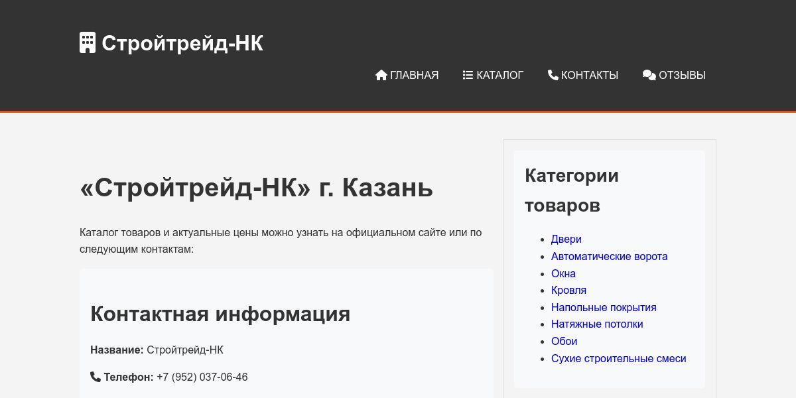
Task: Click the Стройтрейд-НК site title
Action: (x=182, y=43)
